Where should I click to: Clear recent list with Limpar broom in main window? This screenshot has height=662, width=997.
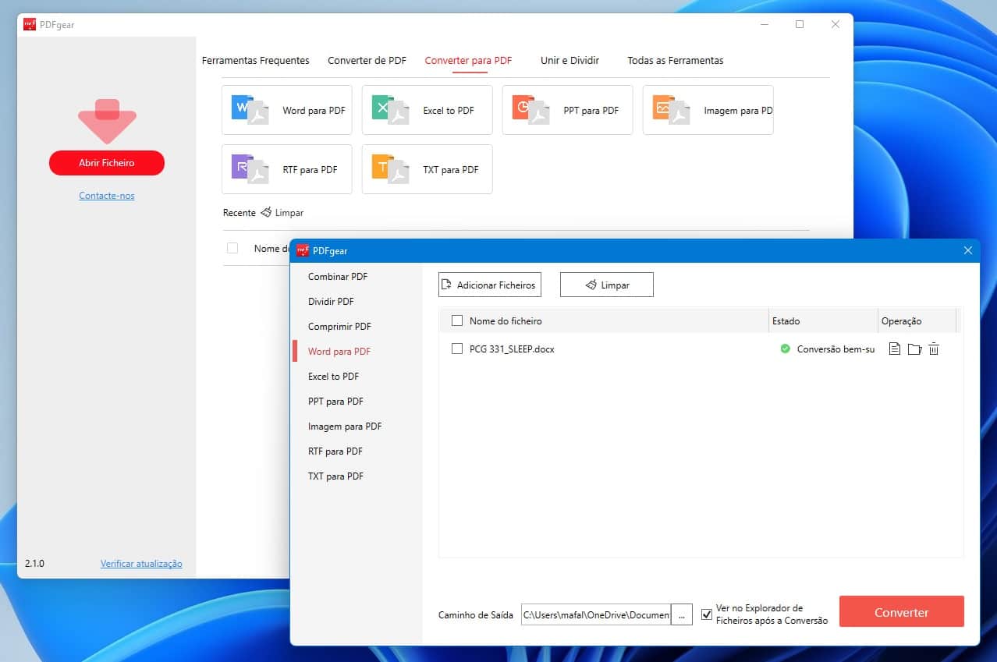282,212
